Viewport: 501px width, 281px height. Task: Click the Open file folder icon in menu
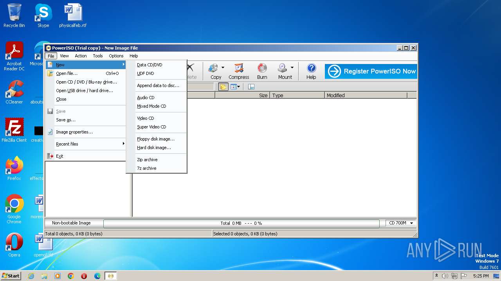pos(50,73)
